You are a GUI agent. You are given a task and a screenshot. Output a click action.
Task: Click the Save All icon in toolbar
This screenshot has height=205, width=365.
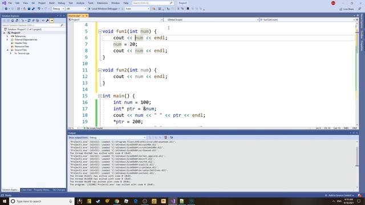(x=33, y=9)
